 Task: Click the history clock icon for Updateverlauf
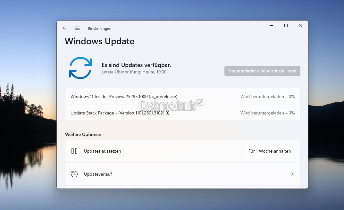tap(74, 174)
